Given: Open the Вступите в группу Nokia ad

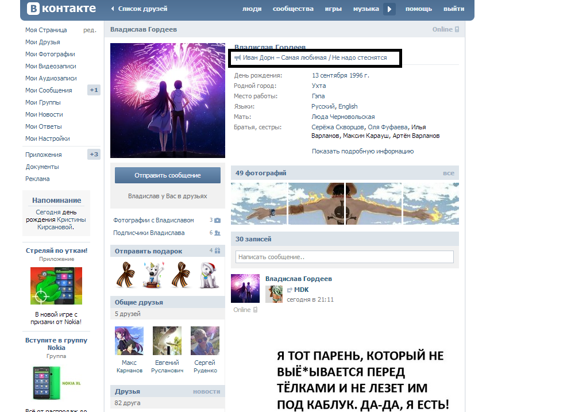Looking at the screenshot, I should (56, 344).
